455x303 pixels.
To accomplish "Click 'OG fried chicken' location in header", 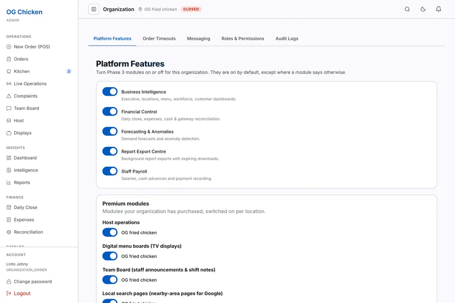I will tap(161, 9).
